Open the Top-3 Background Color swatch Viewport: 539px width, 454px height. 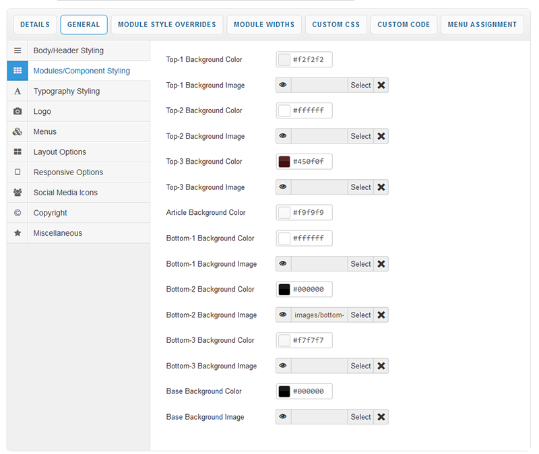click(x=284, y=162)
